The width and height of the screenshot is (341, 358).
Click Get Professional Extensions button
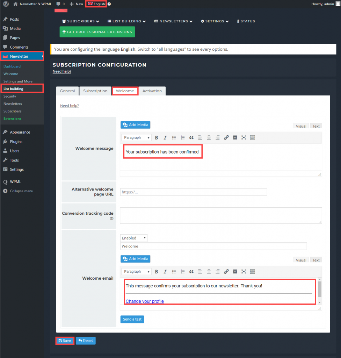(x=97, y=32)
